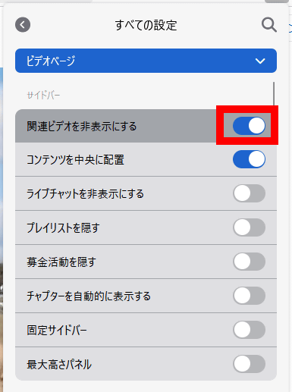Click the 最大高さパネル row label
292x392 pixels.
pos(59,365)
